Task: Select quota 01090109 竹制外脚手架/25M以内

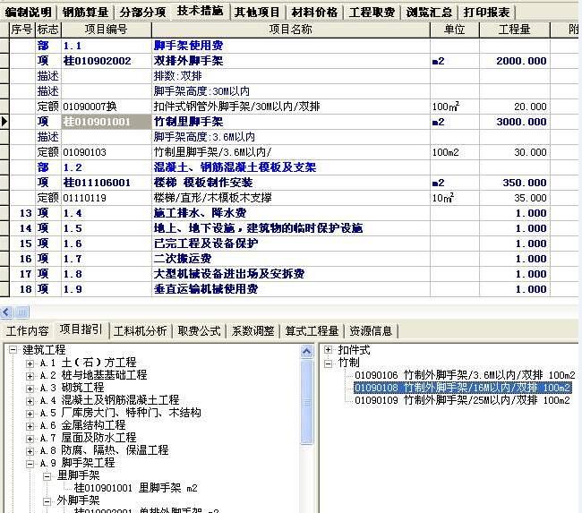Action: click(462, 400)
